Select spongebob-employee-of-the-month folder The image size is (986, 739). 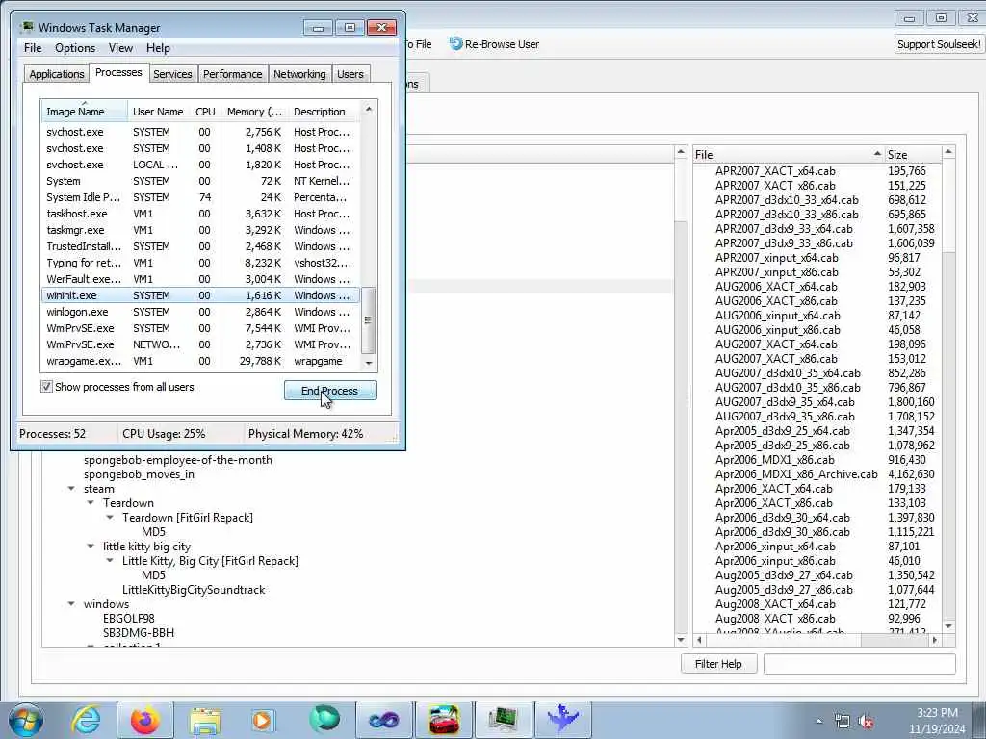pyautogui.click(x=178, y=459)
